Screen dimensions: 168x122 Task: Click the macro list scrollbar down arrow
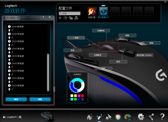coord(48,90)
